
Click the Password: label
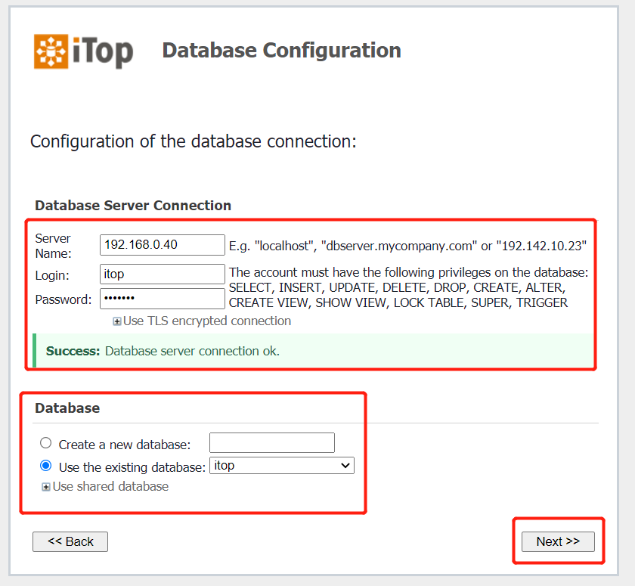tap(63, 299)
